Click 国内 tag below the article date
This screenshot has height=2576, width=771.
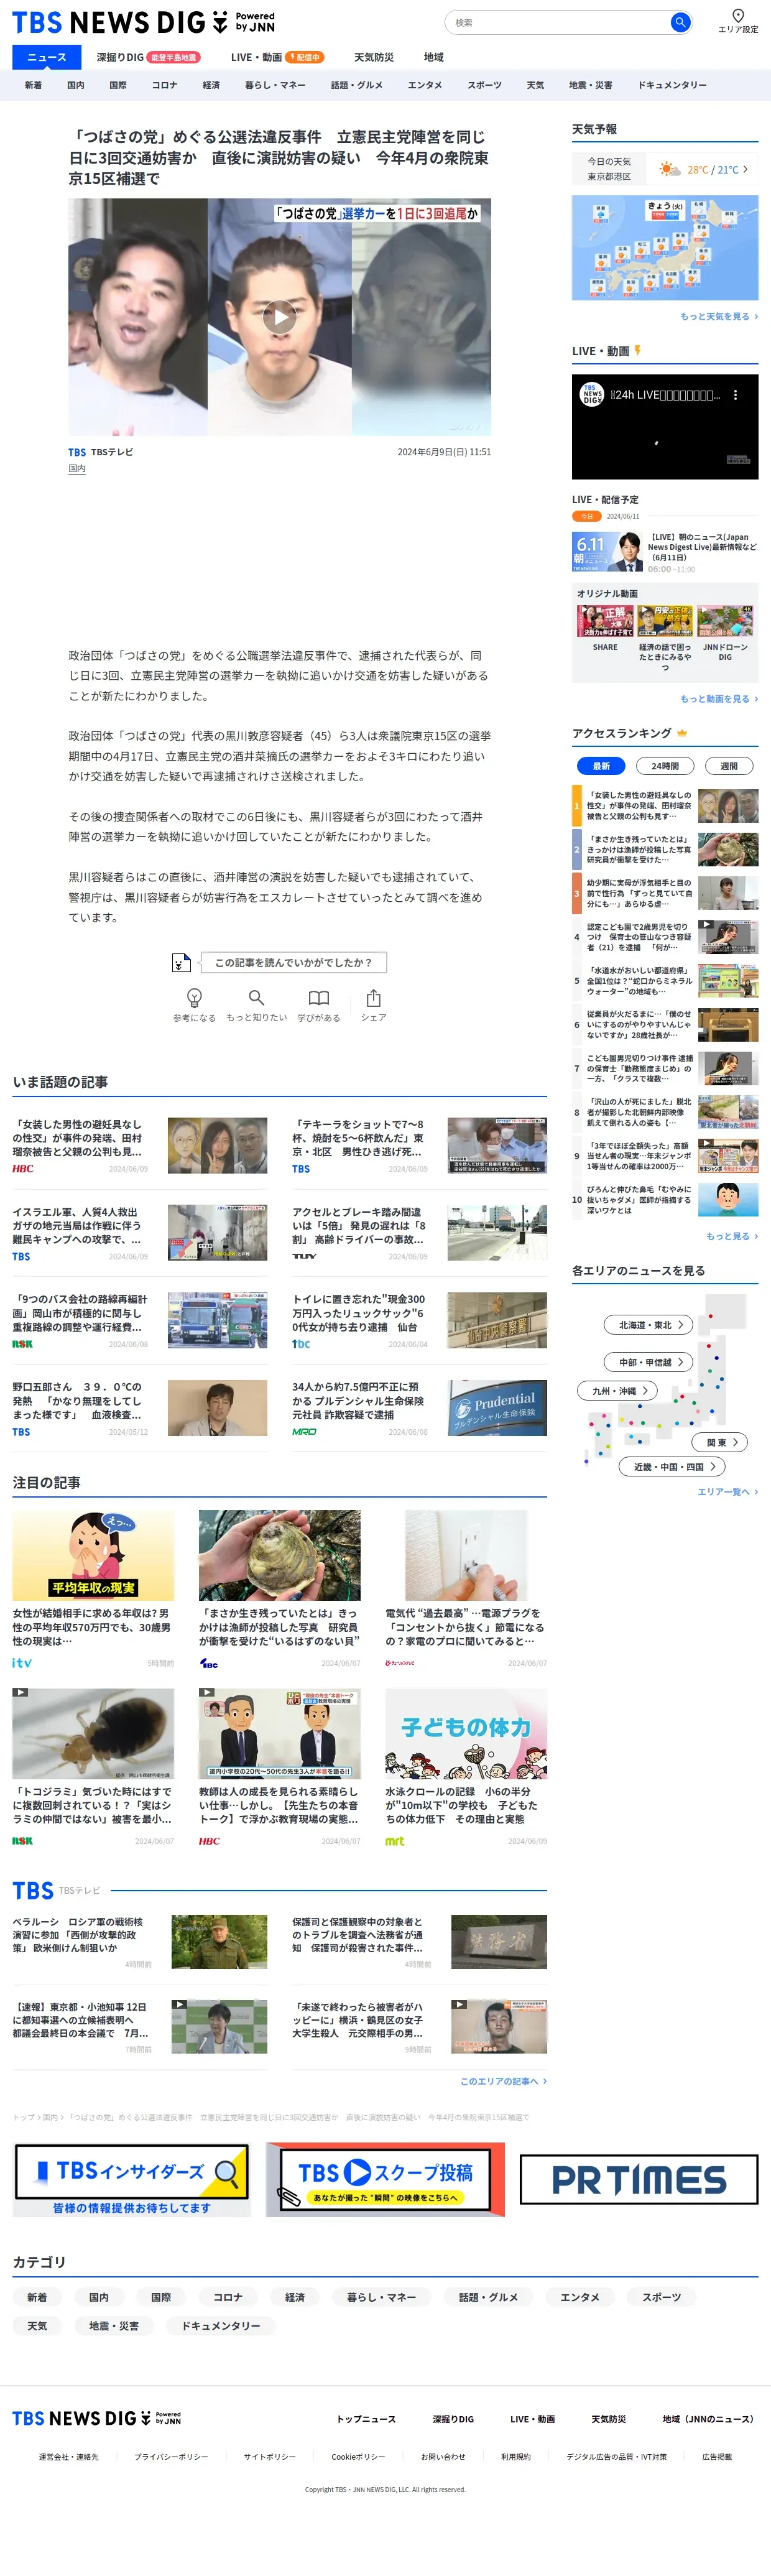tap(76, 468)
